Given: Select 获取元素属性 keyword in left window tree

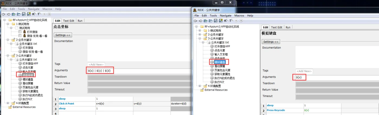Looking at the screenshot, I should click(x=30, y=91).
